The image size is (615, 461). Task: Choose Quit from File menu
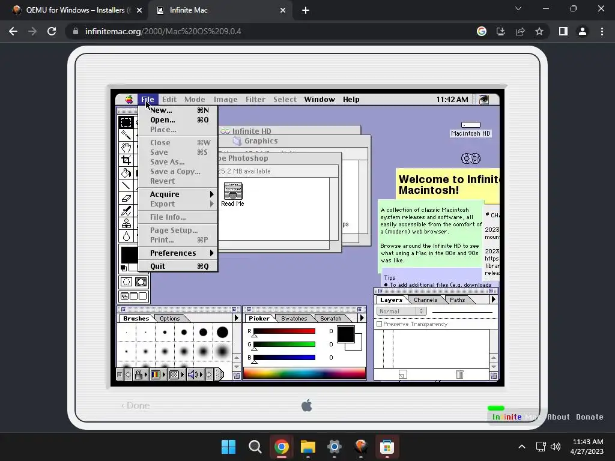click(178, 266)
